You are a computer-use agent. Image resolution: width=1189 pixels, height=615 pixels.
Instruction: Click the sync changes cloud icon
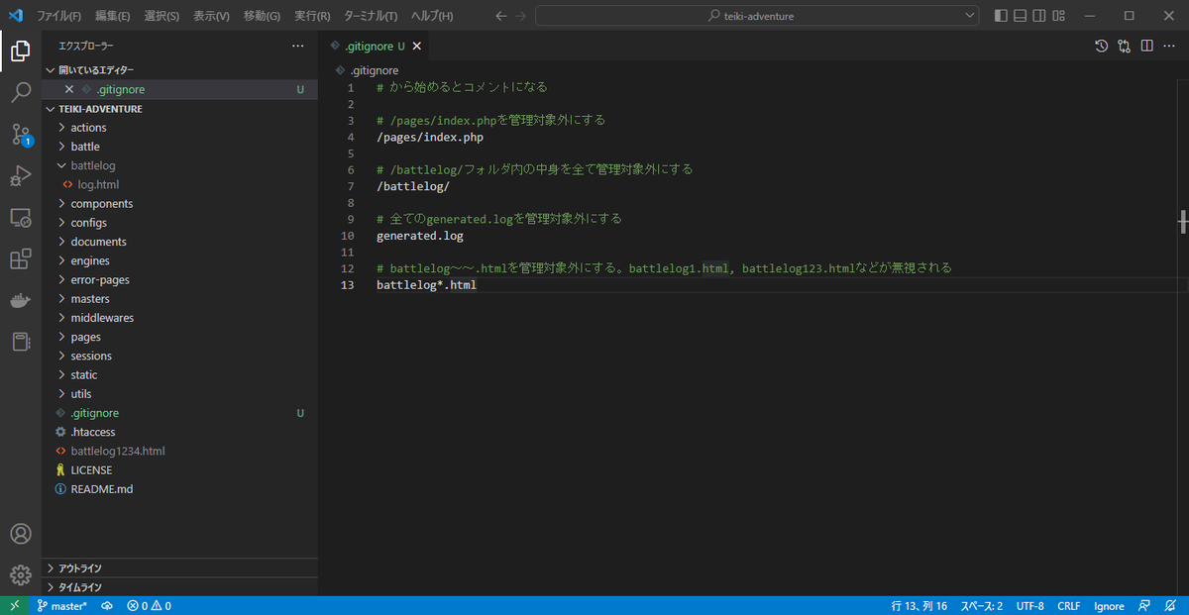click(x=106, y=605)
